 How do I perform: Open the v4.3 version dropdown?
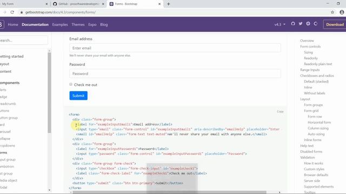click(x=280, y=24)
